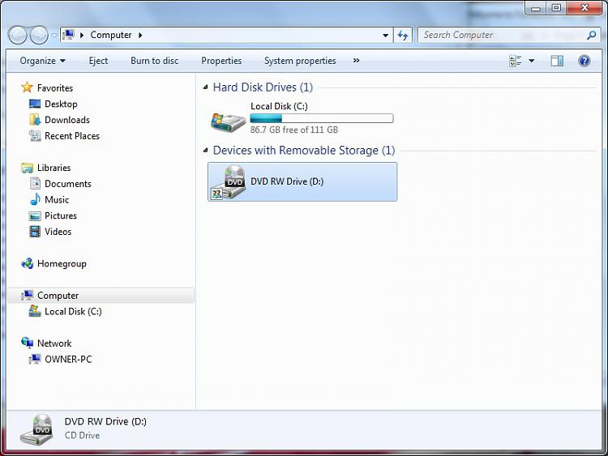Click the Computer monitor icon in sidebar
This screenshot has height=456, width=608.
[27, 295]
